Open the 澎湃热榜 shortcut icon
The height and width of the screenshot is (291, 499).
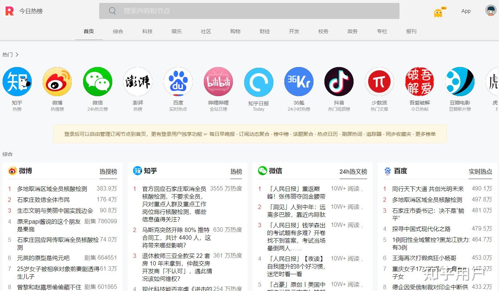138,81
